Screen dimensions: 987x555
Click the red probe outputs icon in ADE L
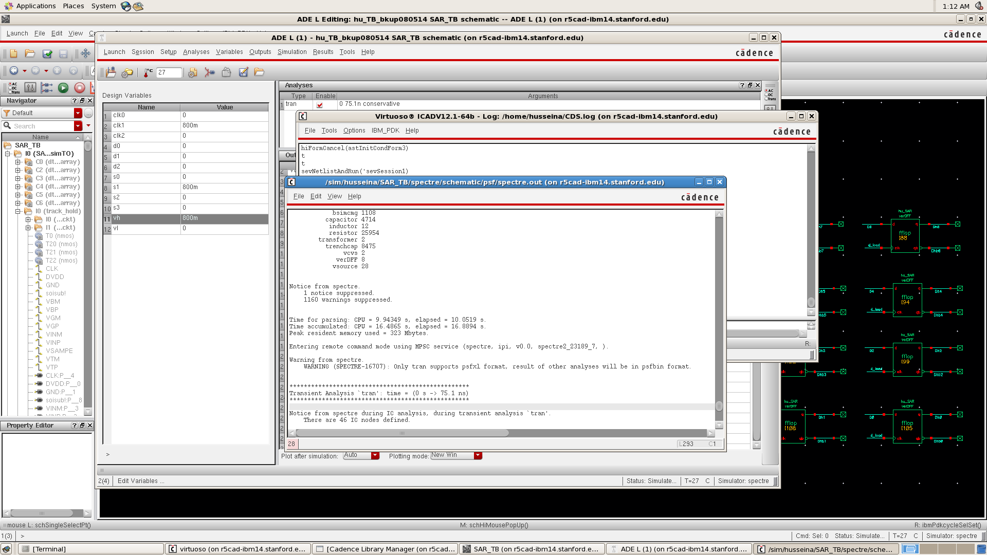coord(210,72)
